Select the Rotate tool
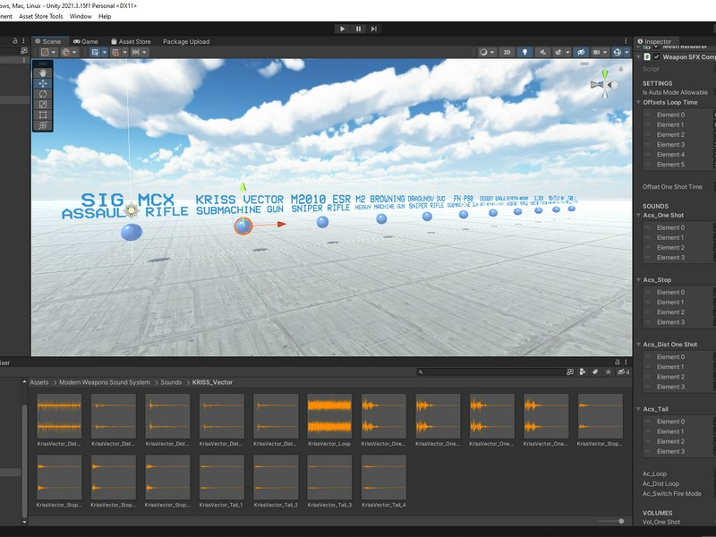Viewport: 716px width, 537px height. pos(43,94)
